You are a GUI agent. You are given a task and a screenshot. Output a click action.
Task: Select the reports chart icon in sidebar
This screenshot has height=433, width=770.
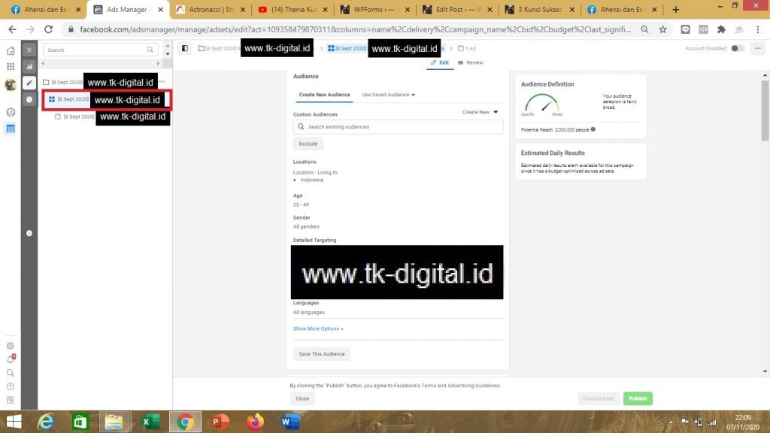pos(29,66)
